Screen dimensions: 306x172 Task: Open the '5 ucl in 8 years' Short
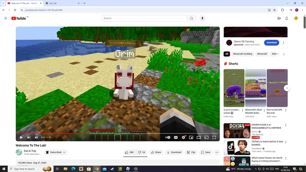click(234, 88)
